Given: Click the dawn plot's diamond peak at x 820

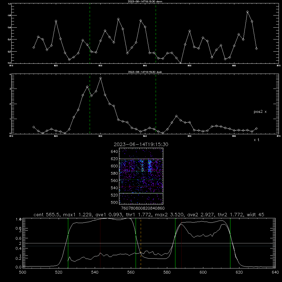Looking at the screenshot, I should coord(56,21).
